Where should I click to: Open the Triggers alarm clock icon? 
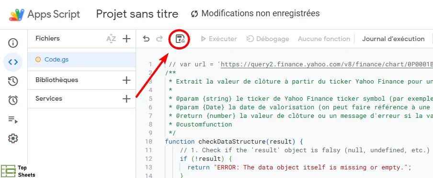(13, 100)
